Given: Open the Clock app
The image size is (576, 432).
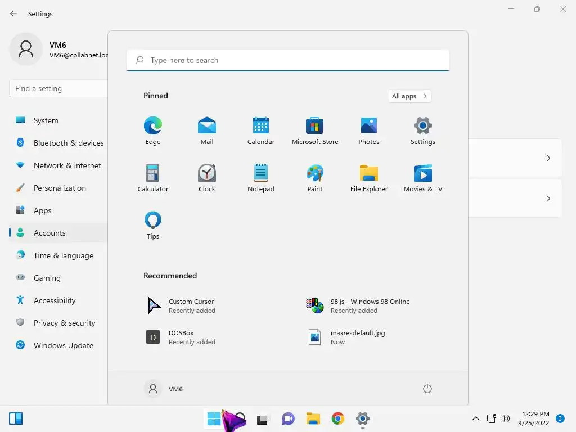Looking at the screenshot, I should point(207,178).
